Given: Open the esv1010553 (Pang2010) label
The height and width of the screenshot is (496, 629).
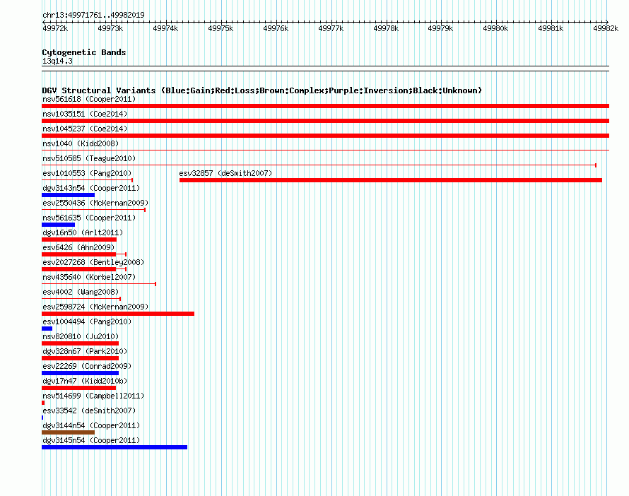Looking at the screenshot, I should pos(87,173).
